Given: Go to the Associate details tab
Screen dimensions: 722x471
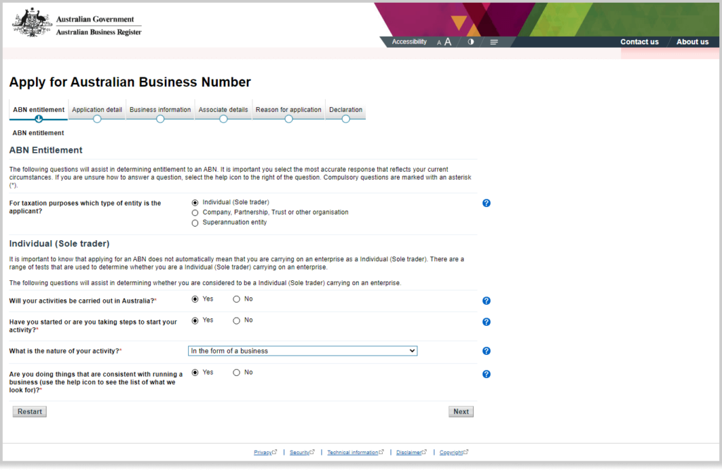Looking at the screenshot, I should (x=223, y=110).
